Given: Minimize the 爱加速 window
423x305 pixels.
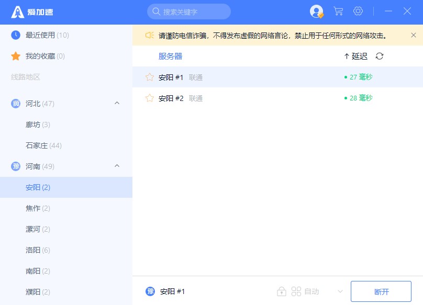Looking at the screenshot, I should [388, 11].
